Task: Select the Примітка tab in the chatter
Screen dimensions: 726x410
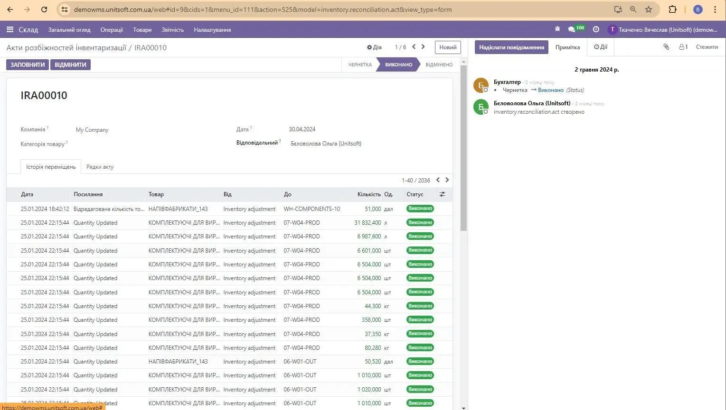Action: tap(567, 47)
